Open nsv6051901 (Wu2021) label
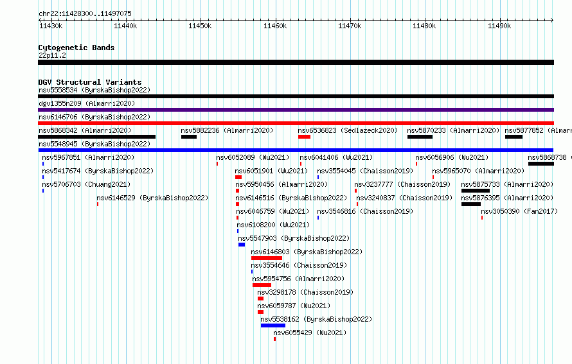 pyautogui.click(x=271, y=171)
